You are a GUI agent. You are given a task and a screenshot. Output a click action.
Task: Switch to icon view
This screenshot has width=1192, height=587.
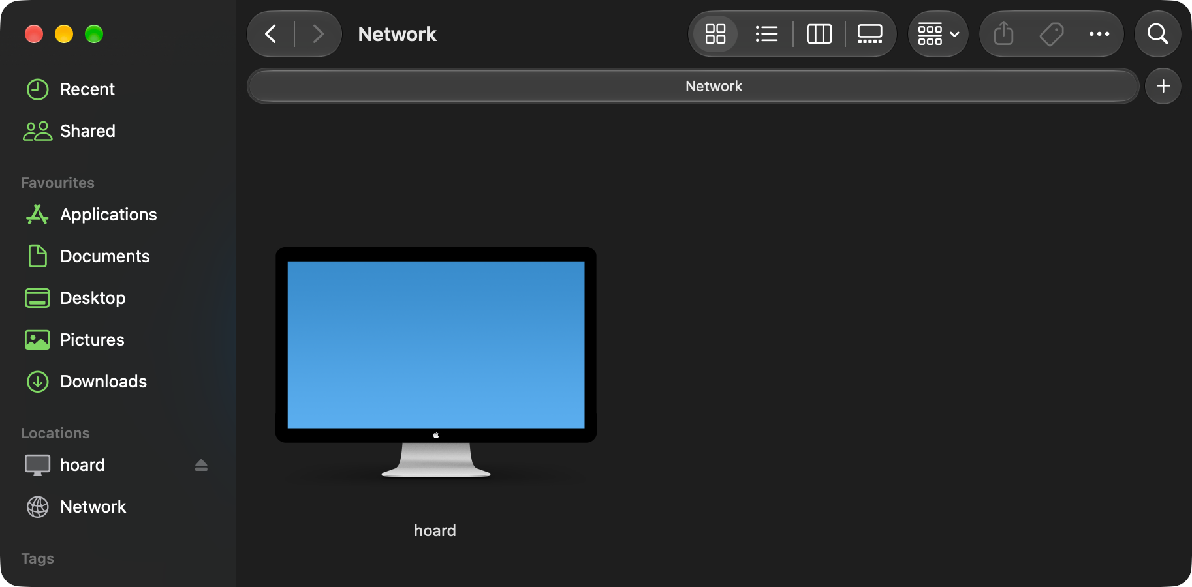pos(715,34)
